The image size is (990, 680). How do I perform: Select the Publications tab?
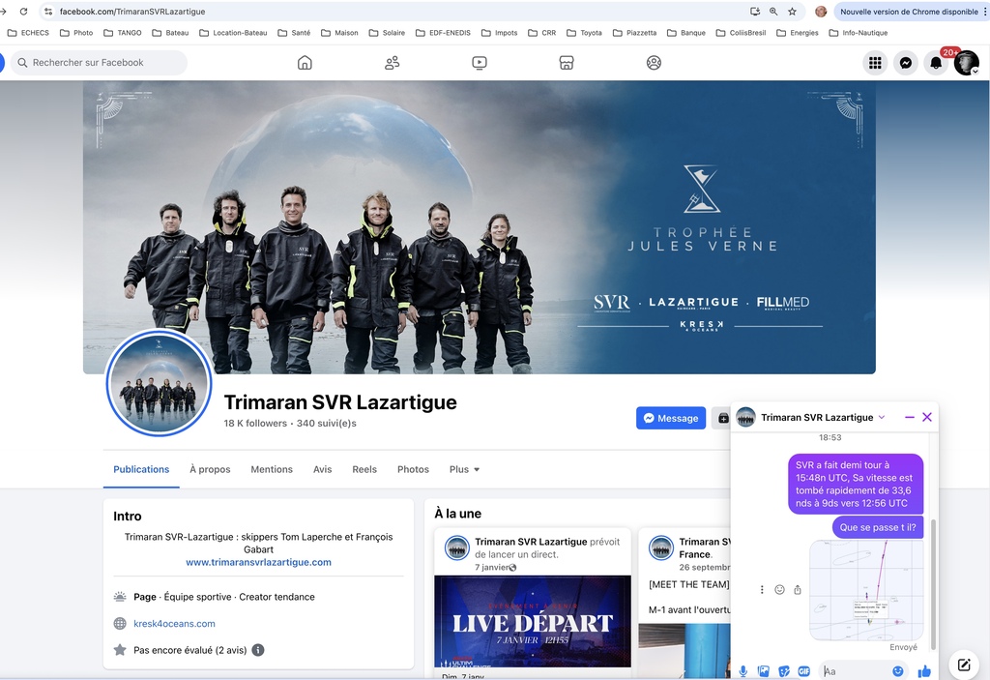(141, 469)
